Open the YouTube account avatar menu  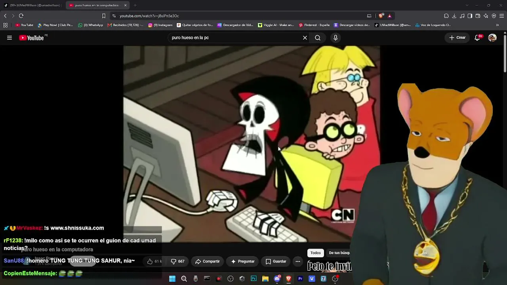(x=492, y=38)
